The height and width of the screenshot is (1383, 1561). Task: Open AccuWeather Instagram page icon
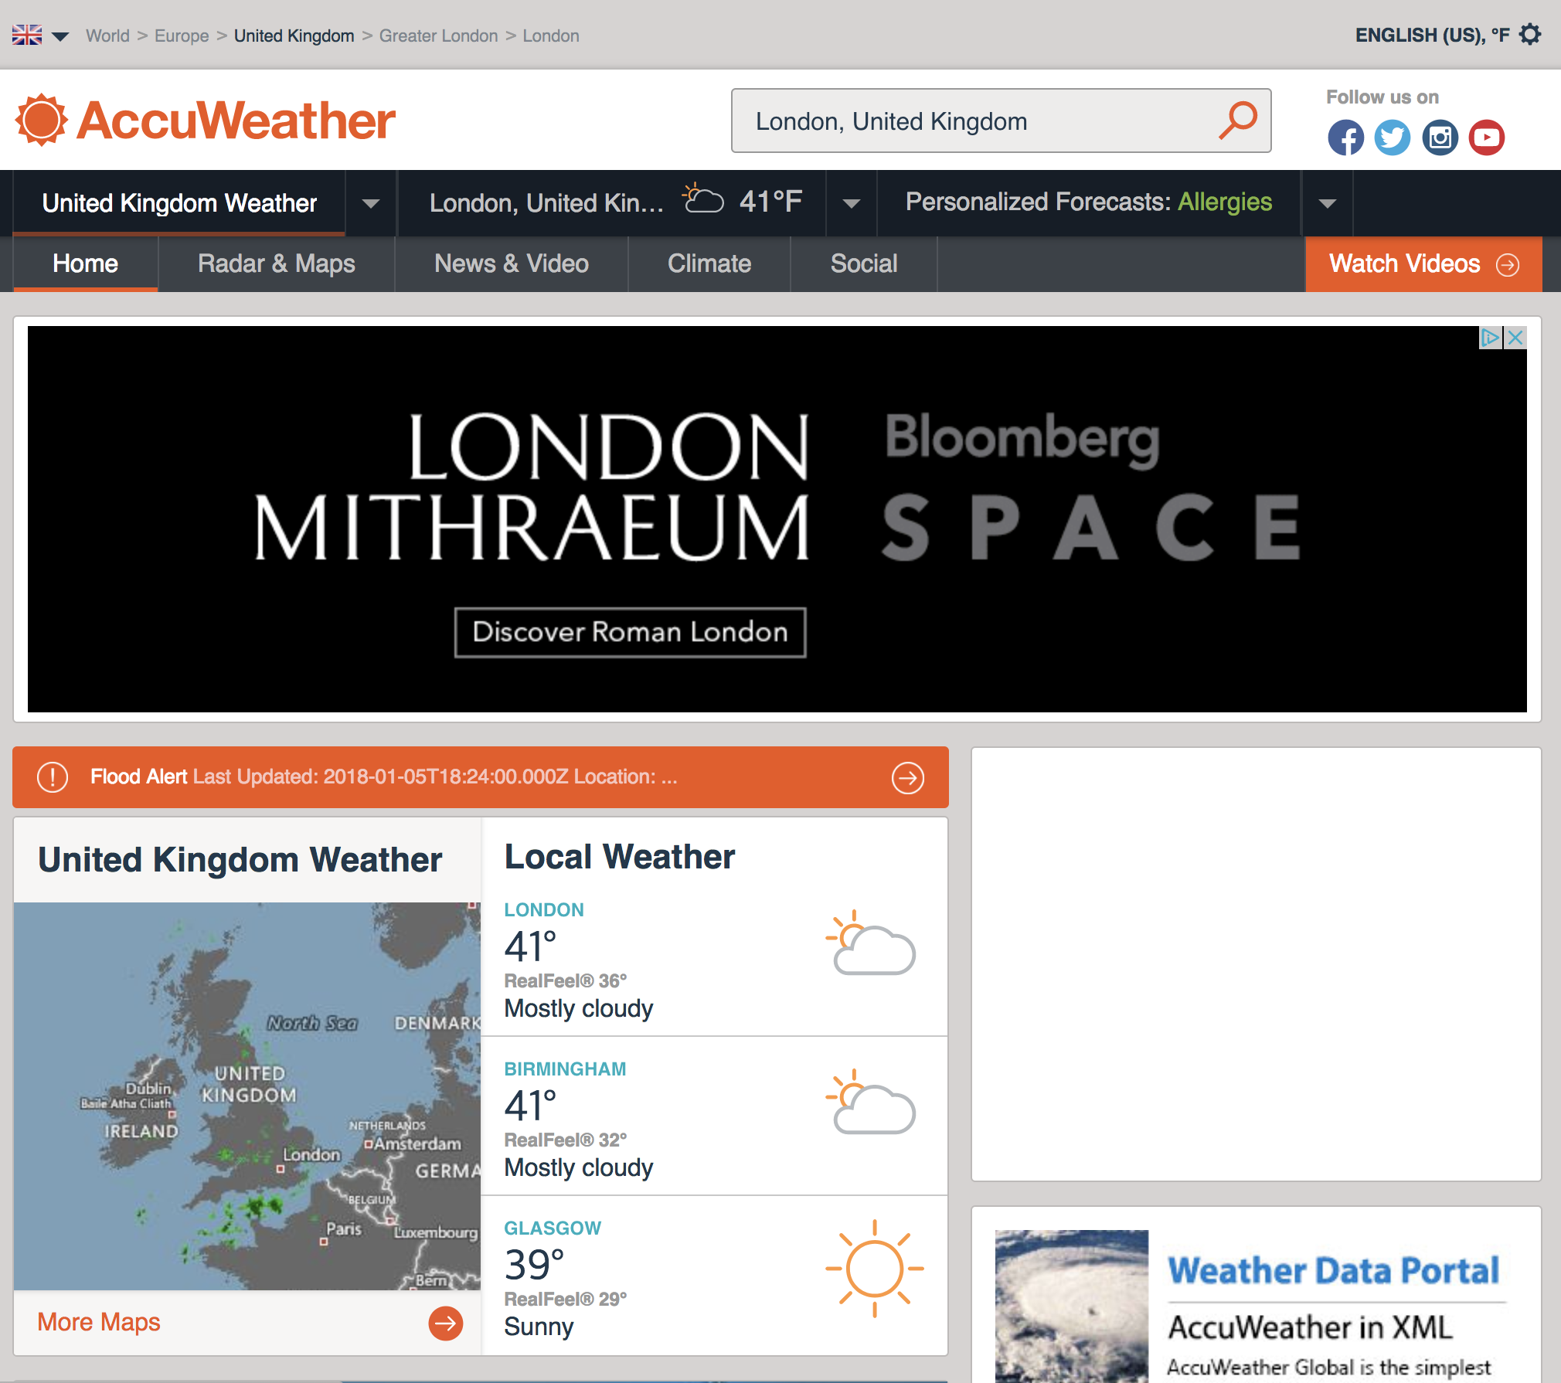pyautogui.click(x=1440, y=138)
